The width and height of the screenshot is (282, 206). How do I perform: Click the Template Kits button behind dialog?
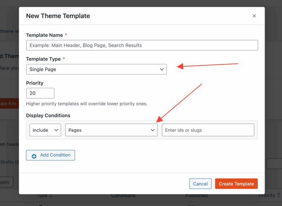[x=9, y=104]
